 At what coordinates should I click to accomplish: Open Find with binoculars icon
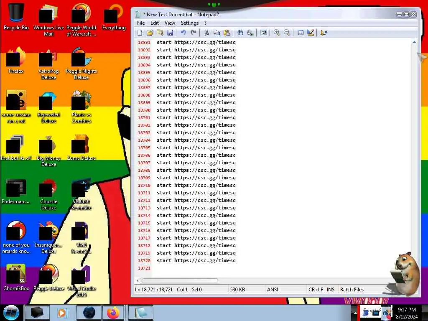pyautogui.click(x=240, y=33)
